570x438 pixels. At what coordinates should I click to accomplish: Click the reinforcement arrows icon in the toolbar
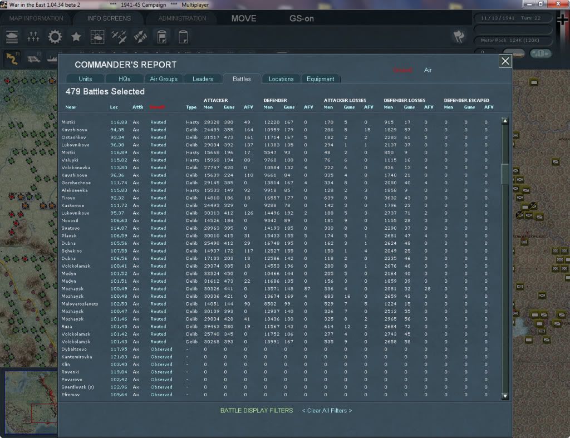click(x=33, y=37)
